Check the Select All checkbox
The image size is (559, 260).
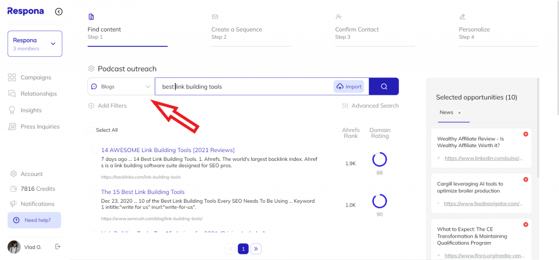tap(91, 130)
